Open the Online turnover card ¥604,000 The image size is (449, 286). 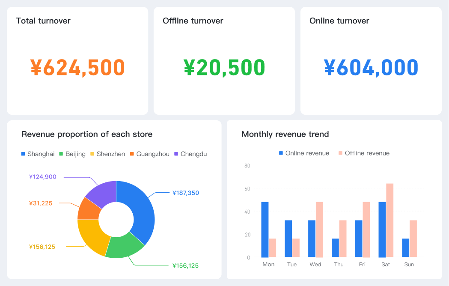(x=371, y=67)
